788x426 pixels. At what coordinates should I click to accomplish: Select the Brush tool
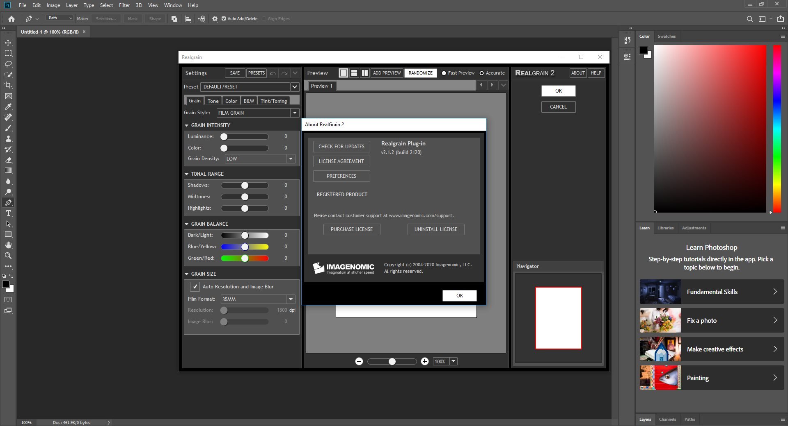tap(8, 128)
